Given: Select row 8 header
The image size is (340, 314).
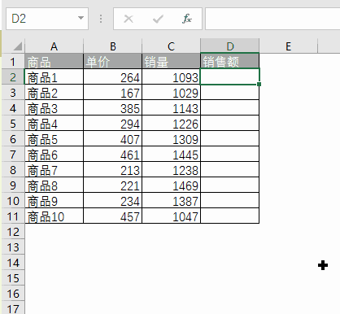Looking at the screenshot, I should 13,170.
